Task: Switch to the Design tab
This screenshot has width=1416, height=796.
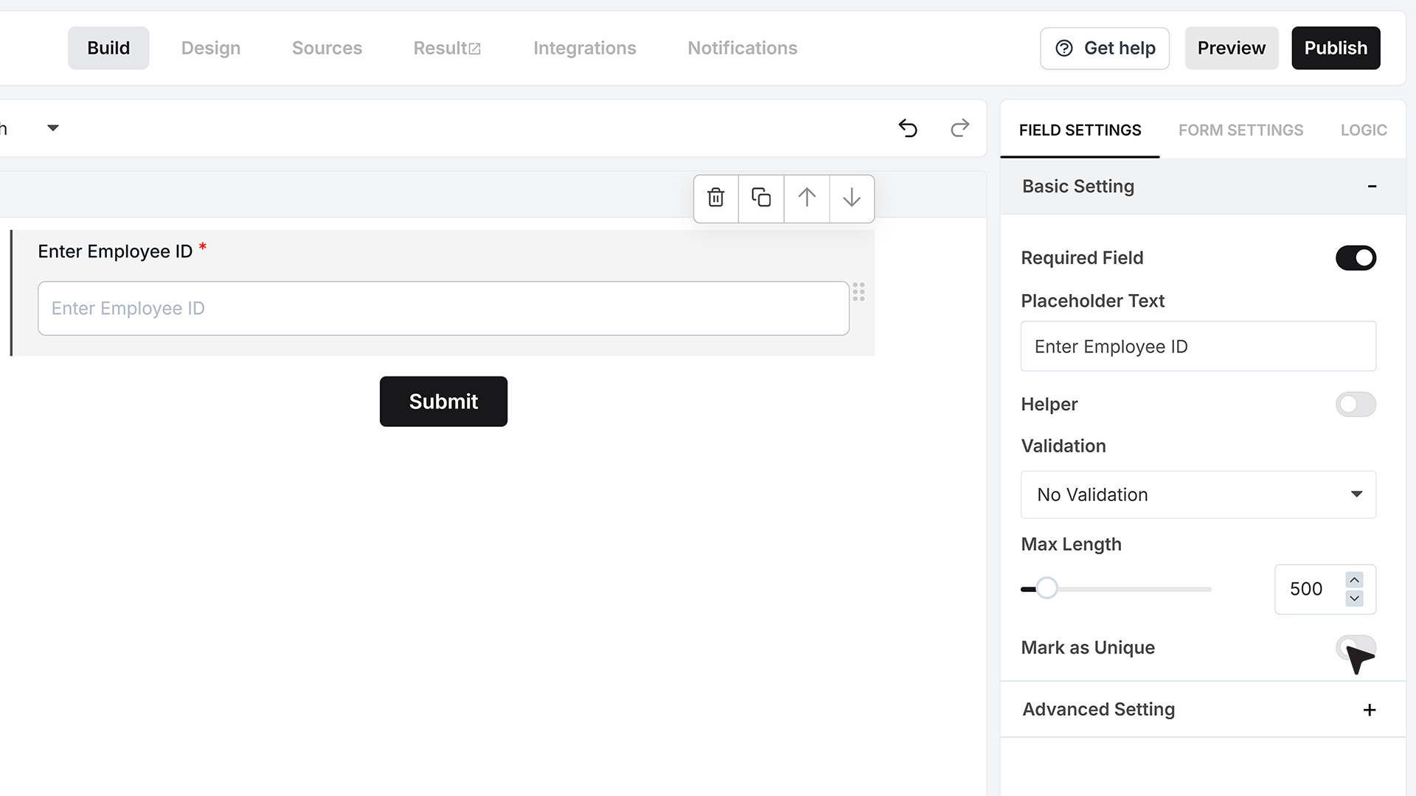Action: pyautogui.click(x=211, y=48)
